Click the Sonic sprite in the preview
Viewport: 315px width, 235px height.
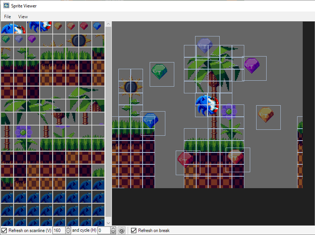[x=207, y=105]
